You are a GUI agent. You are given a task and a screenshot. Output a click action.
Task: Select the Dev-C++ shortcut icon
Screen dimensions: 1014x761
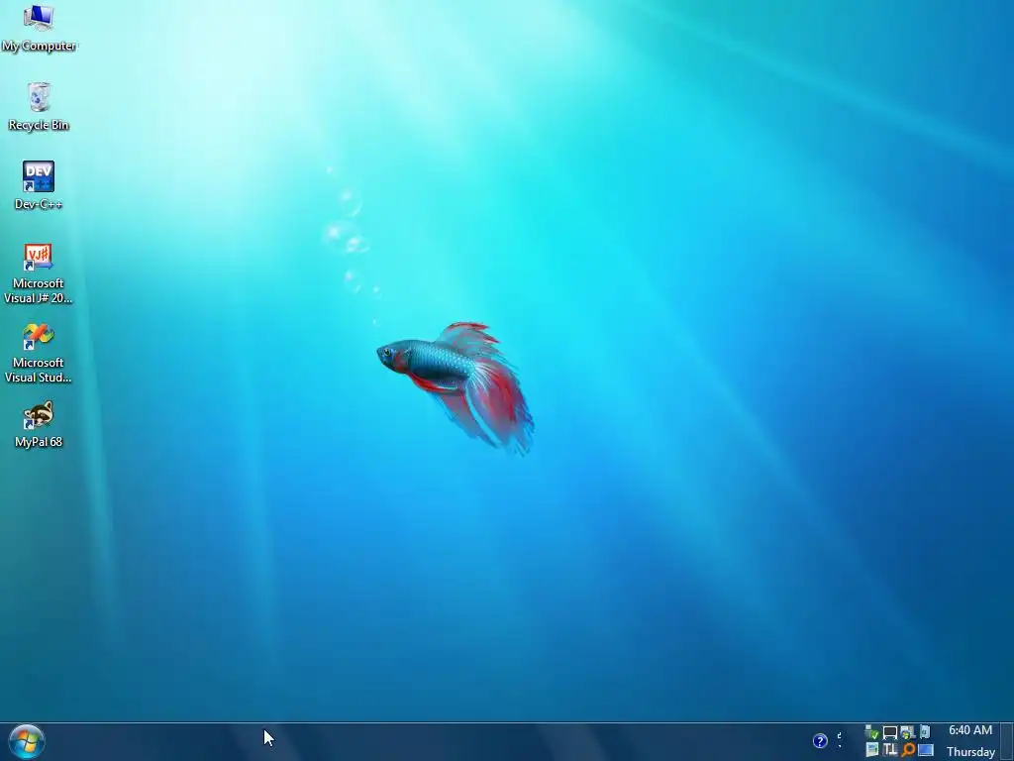pos(39,185)
